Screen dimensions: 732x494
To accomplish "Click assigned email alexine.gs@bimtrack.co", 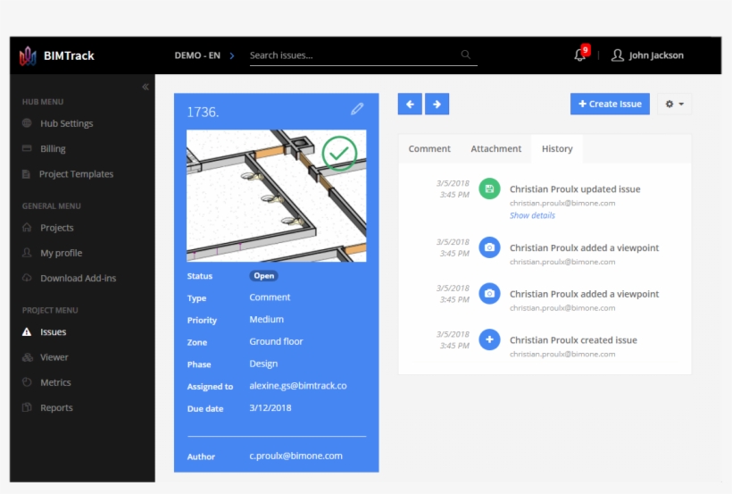I will [x=298, y=386].
